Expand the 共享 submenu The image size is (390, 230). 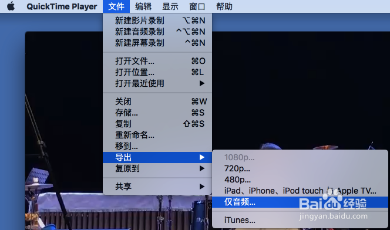pyautogui.click(x=157, y=187)
